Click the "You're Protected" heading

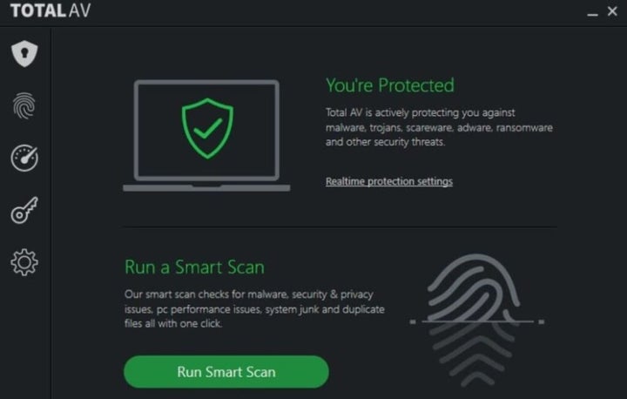tap(389, 85)
